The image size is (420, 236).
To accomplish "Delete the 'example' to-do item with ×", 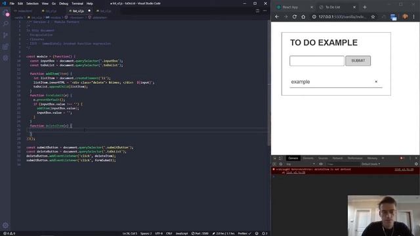I will pyautogui.click(x=376, y=81).
